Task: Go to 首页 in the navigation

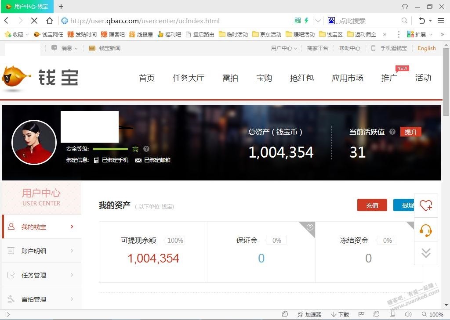Action: (x=147, y=78)
